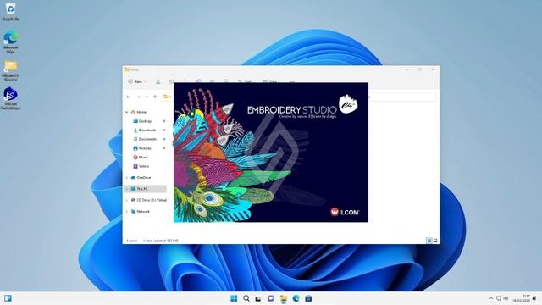Open the clock and date in taskbar

point(523,298)
